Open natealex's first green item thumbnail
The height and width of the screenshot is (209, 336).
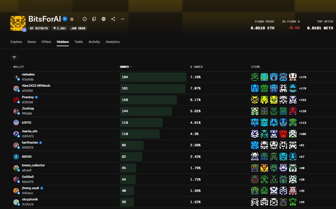tap(255, 77)
